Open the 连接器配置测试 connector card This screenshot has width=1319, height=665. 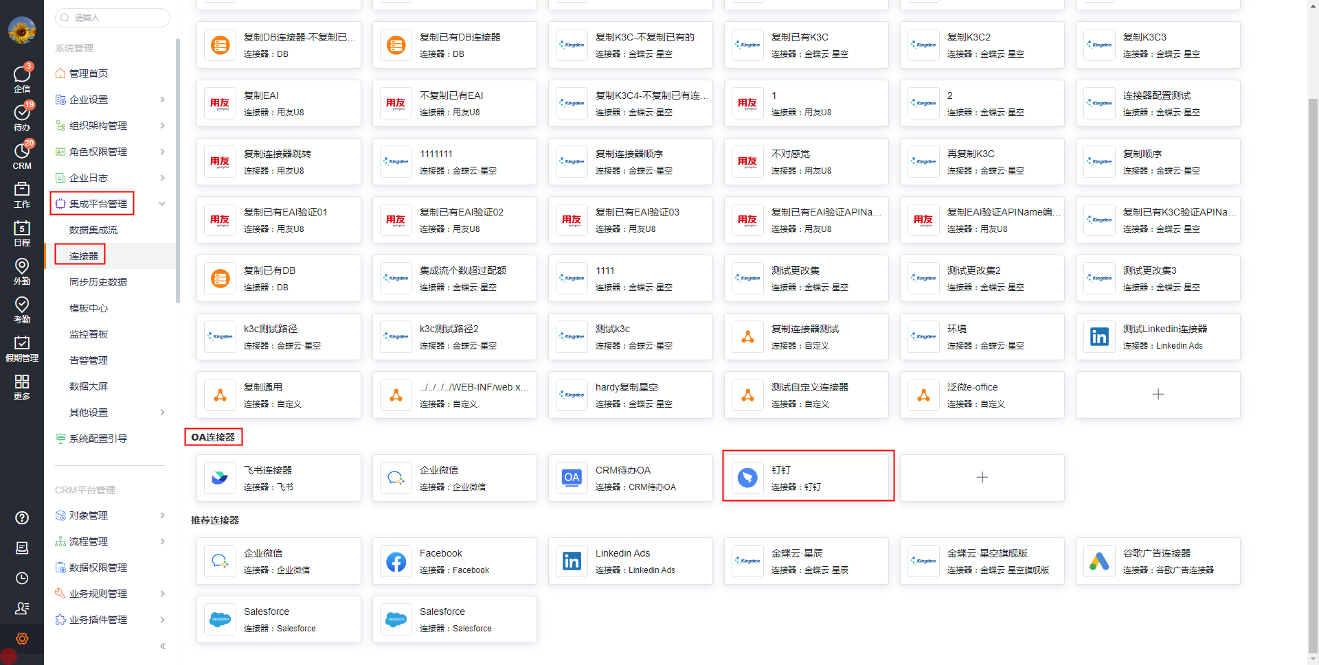point(1158,103)
